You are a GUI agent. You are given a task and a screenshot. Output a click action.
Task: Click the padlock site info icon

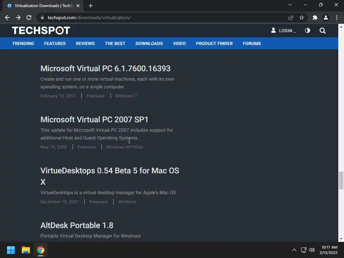(x=42, y=17)
